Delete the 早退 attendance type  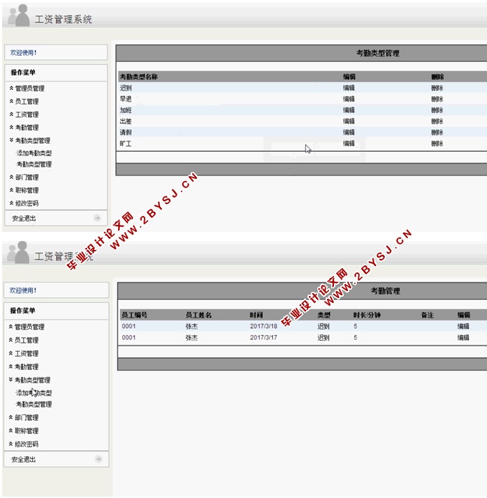click(x=437, y=99)
